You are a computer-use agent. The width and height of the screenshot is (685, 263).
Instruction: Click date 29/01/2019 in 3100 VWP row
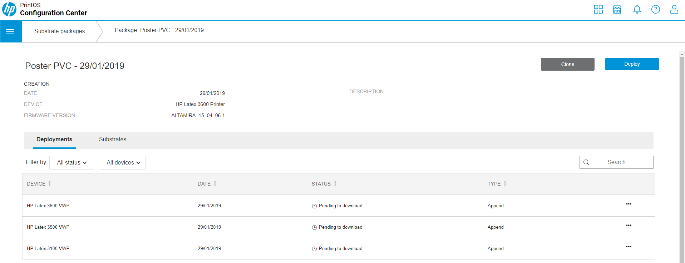tap(209, 249)
